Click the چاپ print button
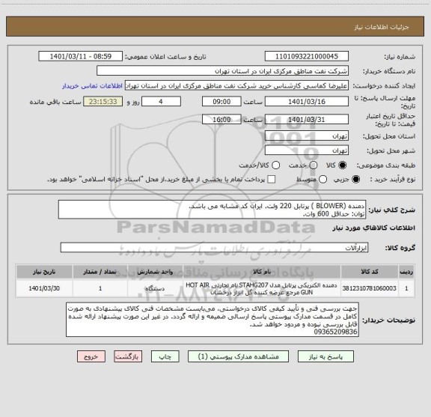 tap(165, 356)
